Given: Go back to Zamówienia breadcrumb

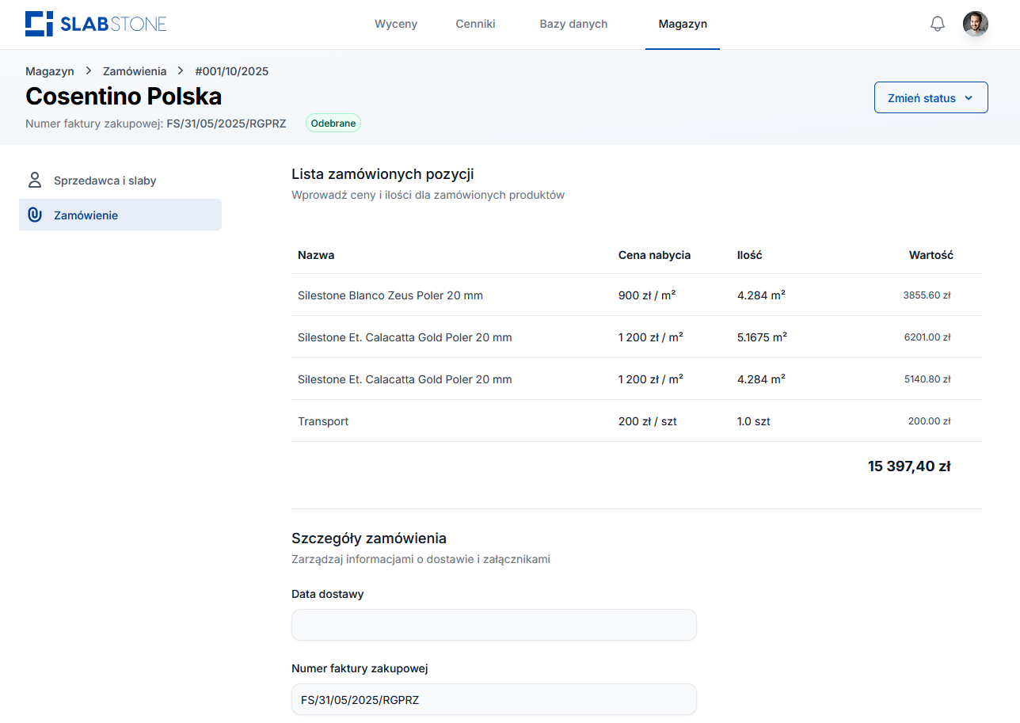Looking at the screenshot, I should coord(135,71).
